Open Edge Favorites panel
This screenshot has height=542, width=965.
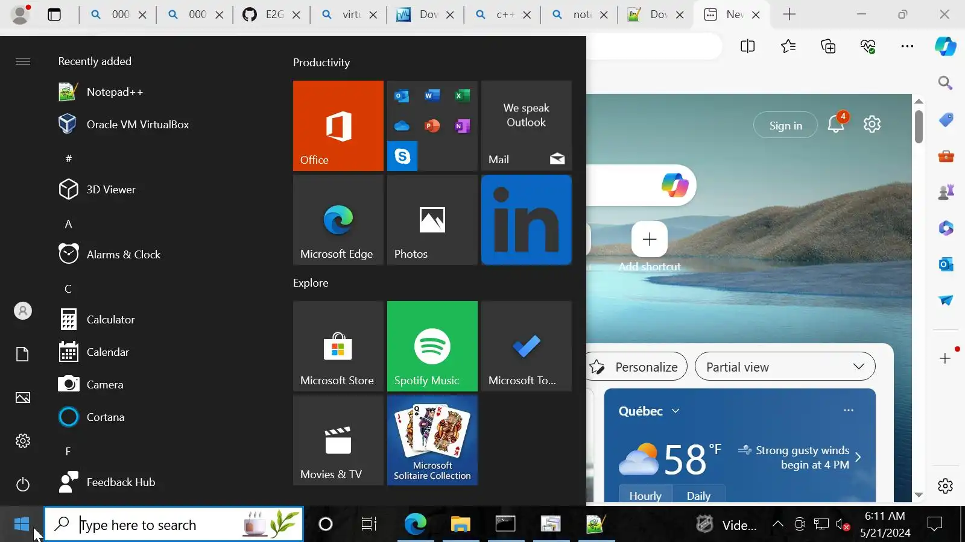coord(788,46)
